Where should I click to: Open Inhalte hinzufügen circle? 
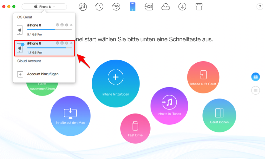(116, 84)
